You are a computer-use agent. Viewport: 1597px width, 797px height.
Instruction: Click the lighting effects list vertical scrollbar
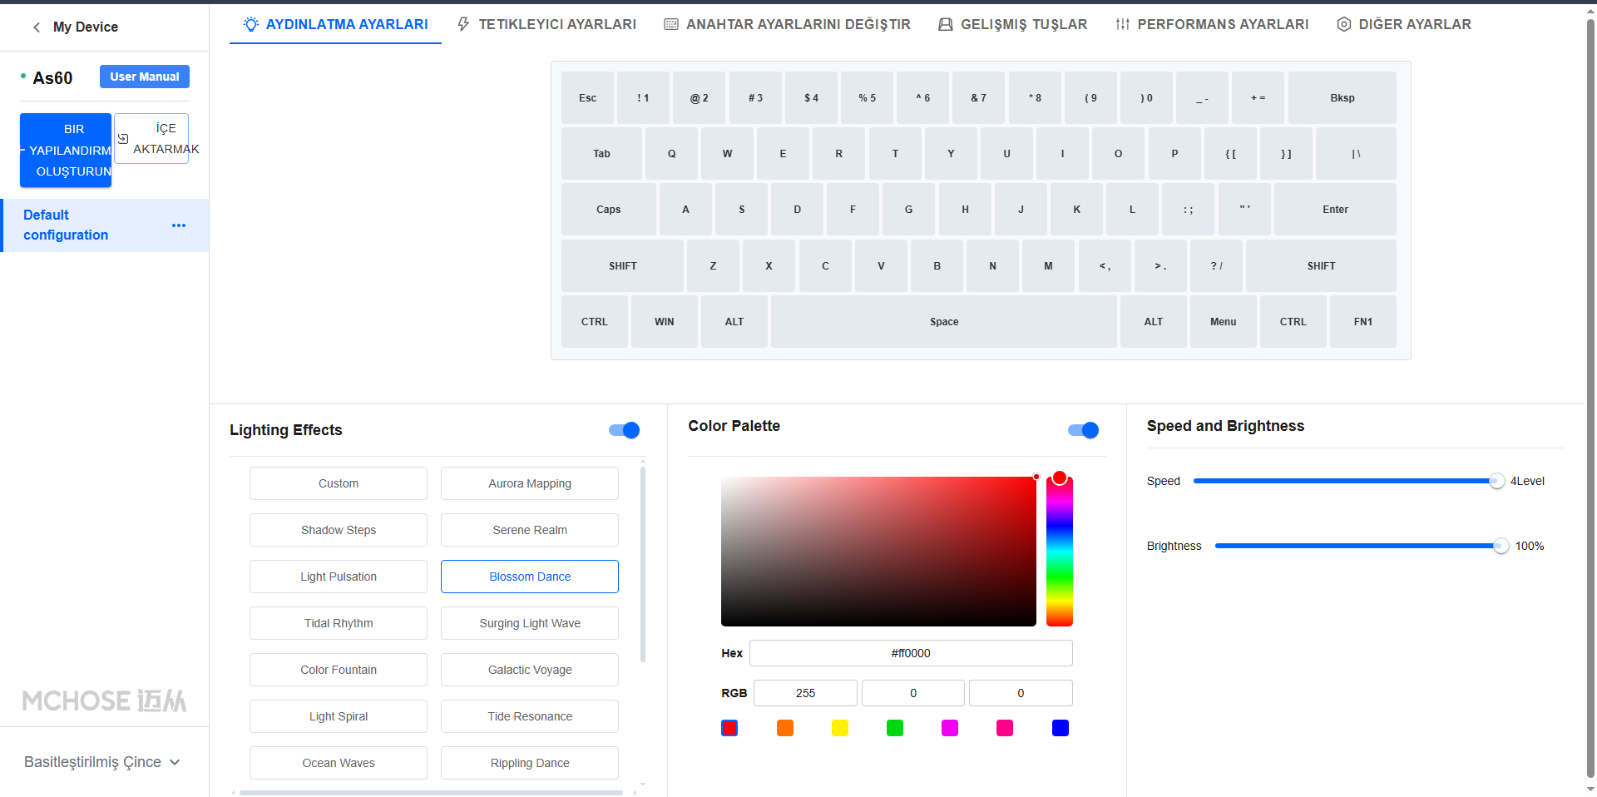643,564
